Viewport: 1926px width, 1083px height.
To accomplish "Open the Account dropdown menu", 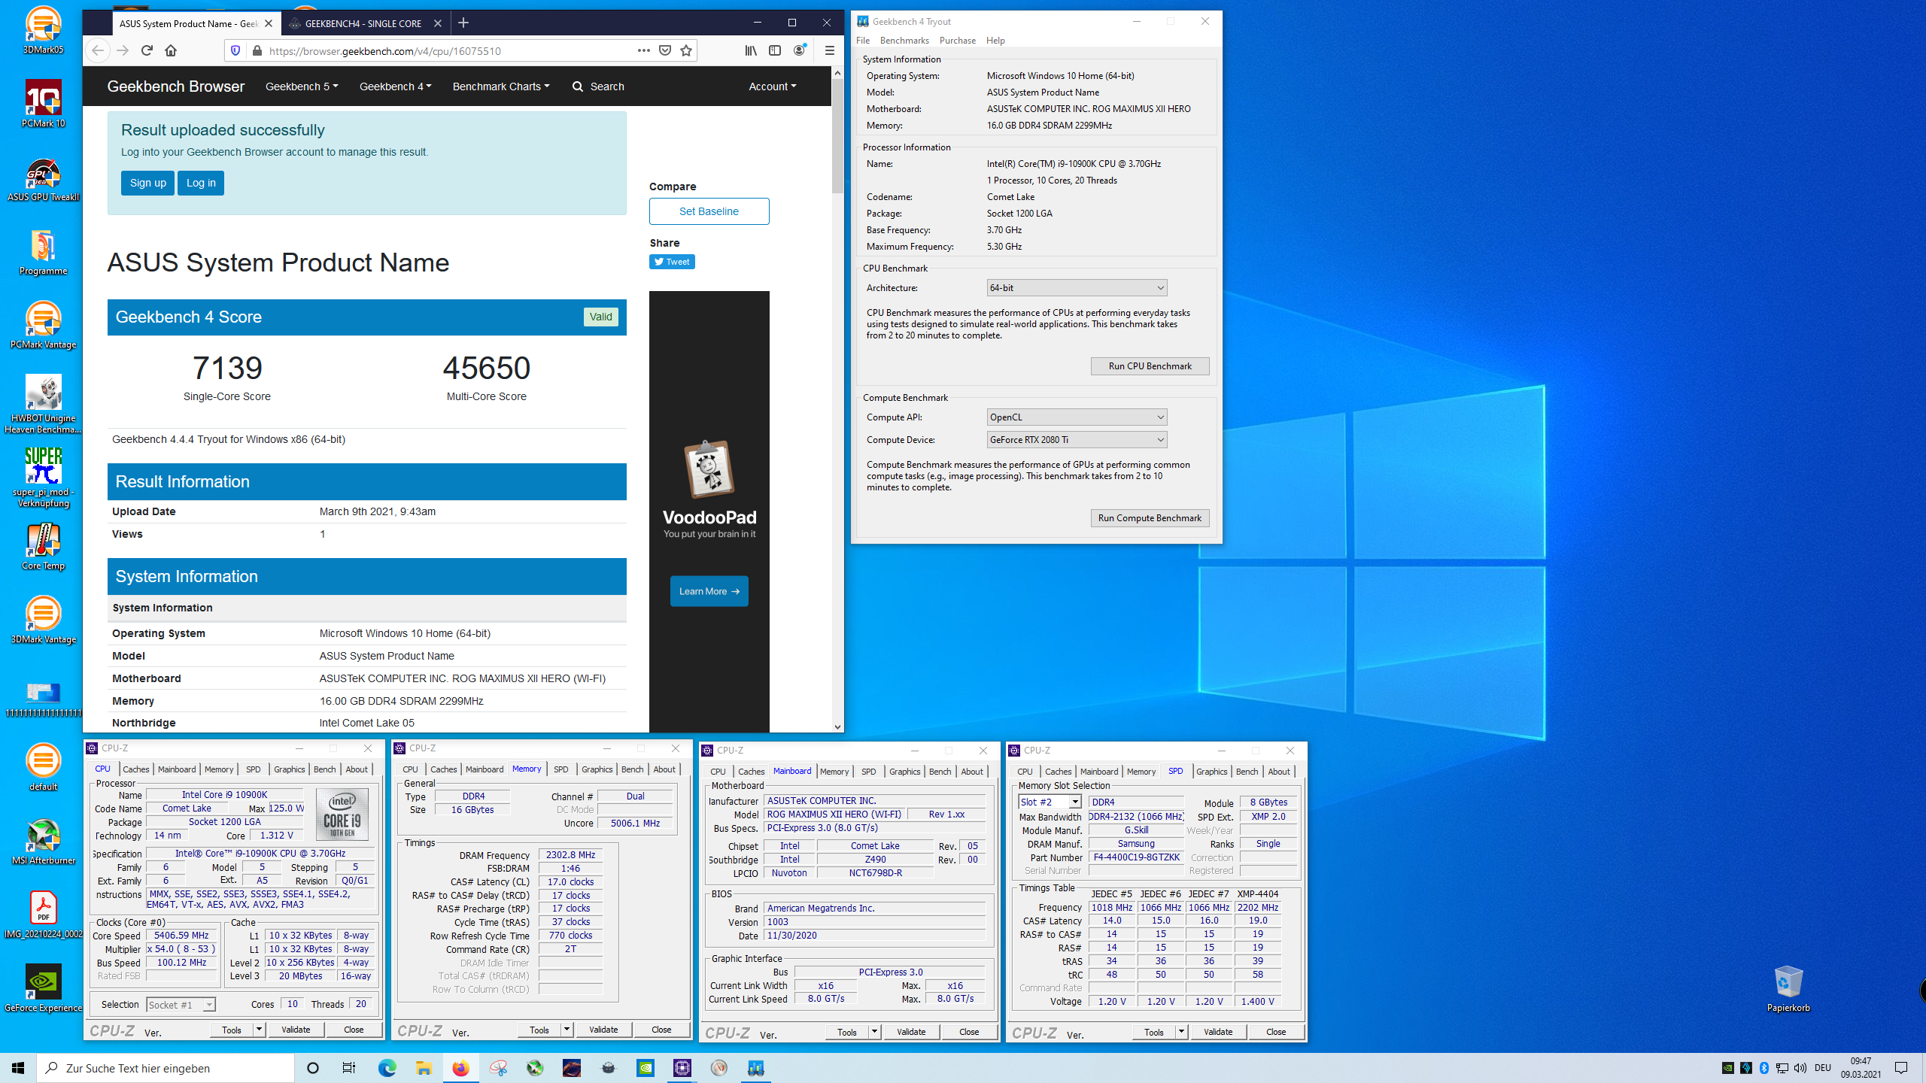I will [772, 86].
